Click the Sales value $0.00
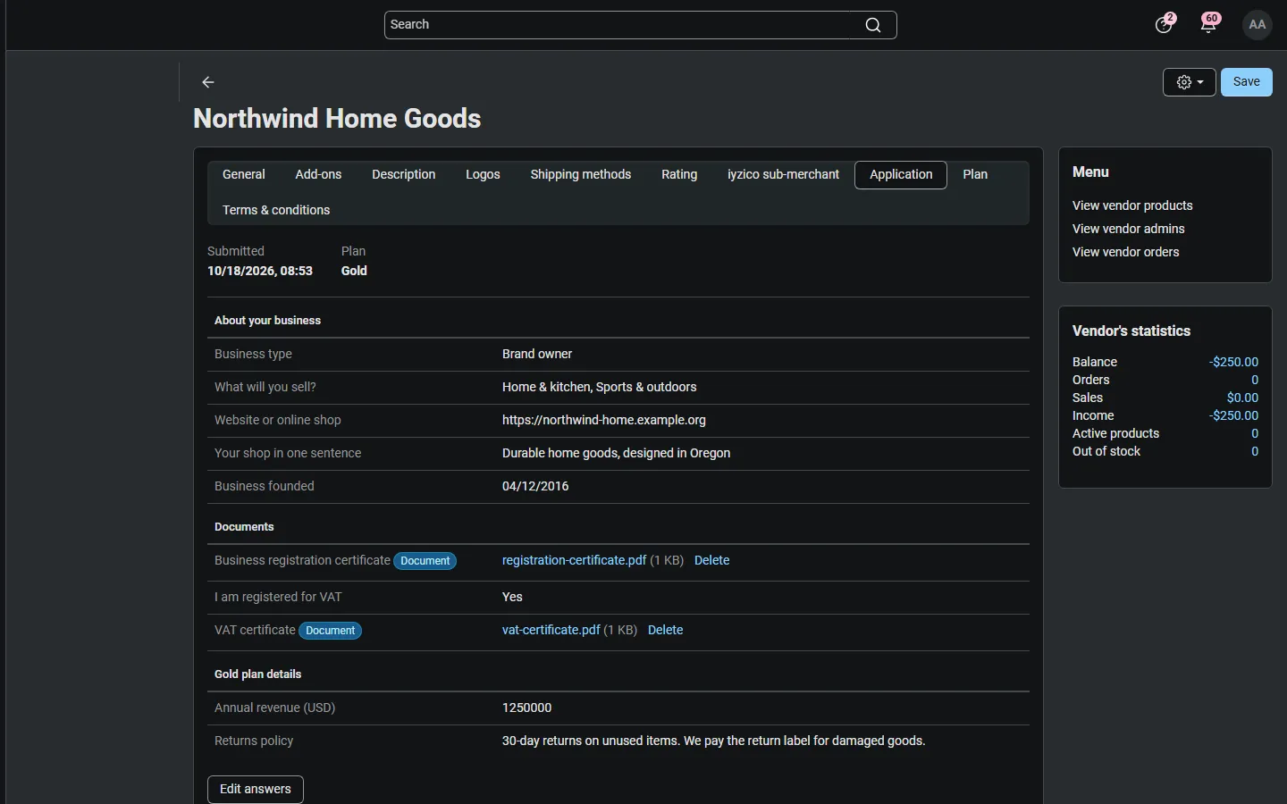The width and height of the screenshot is (1287, 804). point(1242,398)
